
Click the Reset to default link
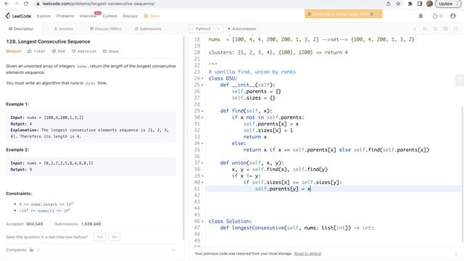(x=307, y=254)
